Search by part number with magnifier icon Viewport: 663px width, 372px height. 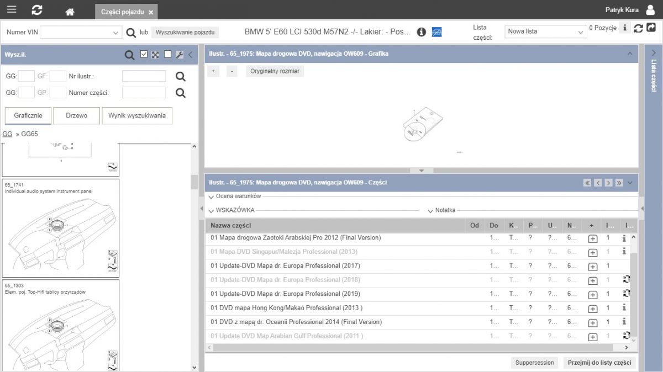coord(181,93)
